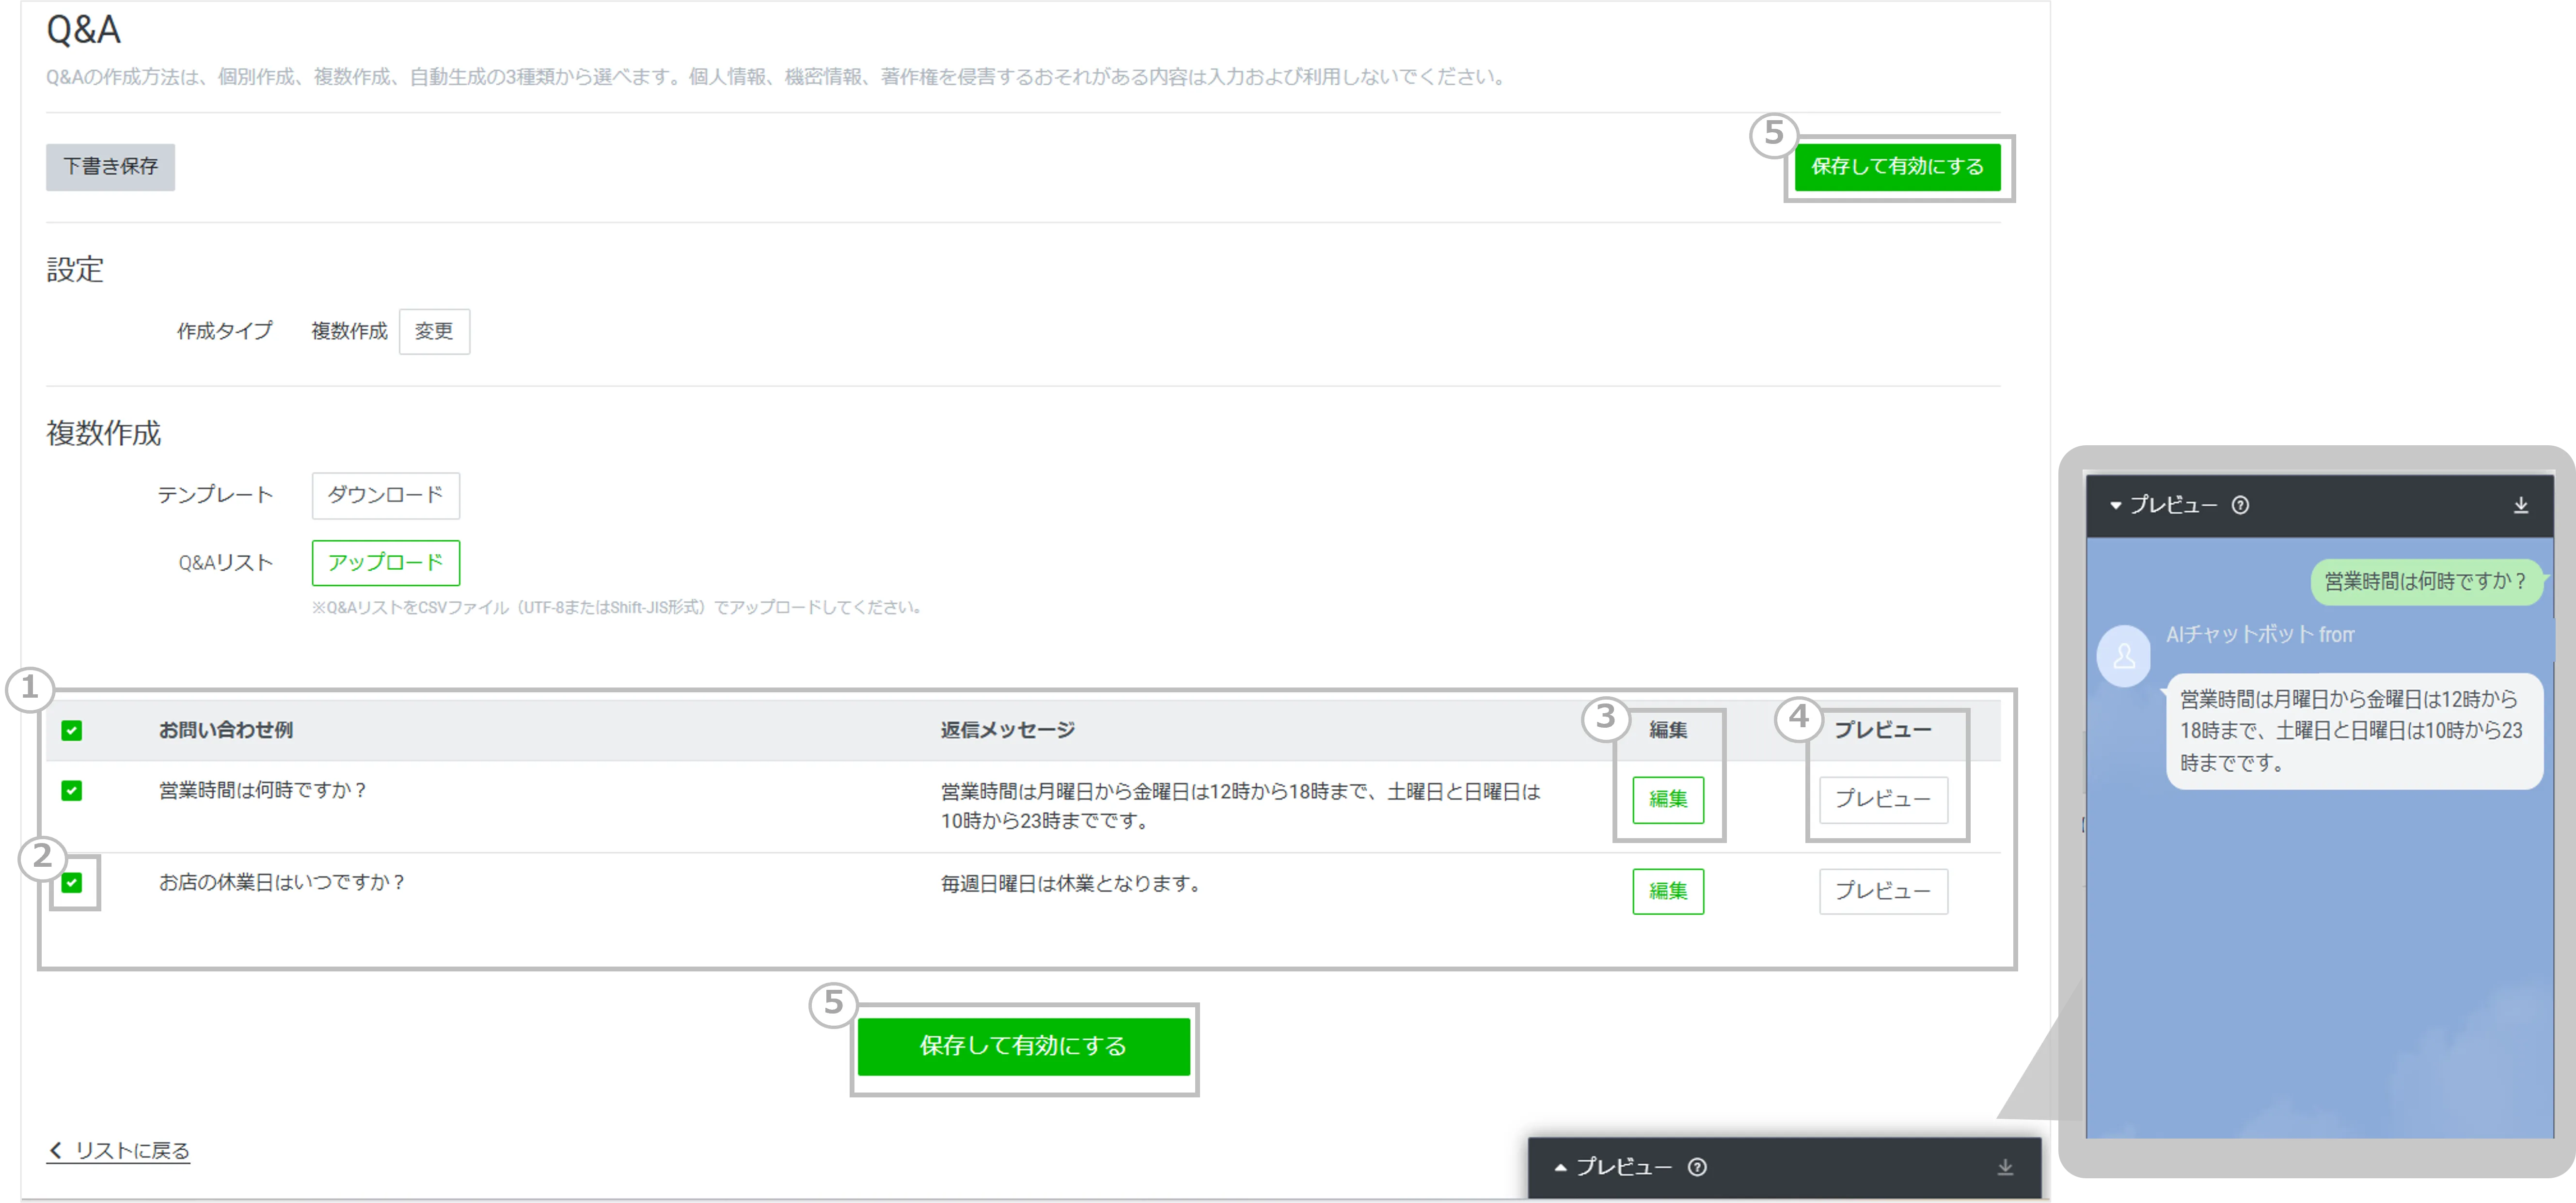Click chatbot avatar icon in preview
The image size is (2576, 1203).
(x=2123, y=656)
